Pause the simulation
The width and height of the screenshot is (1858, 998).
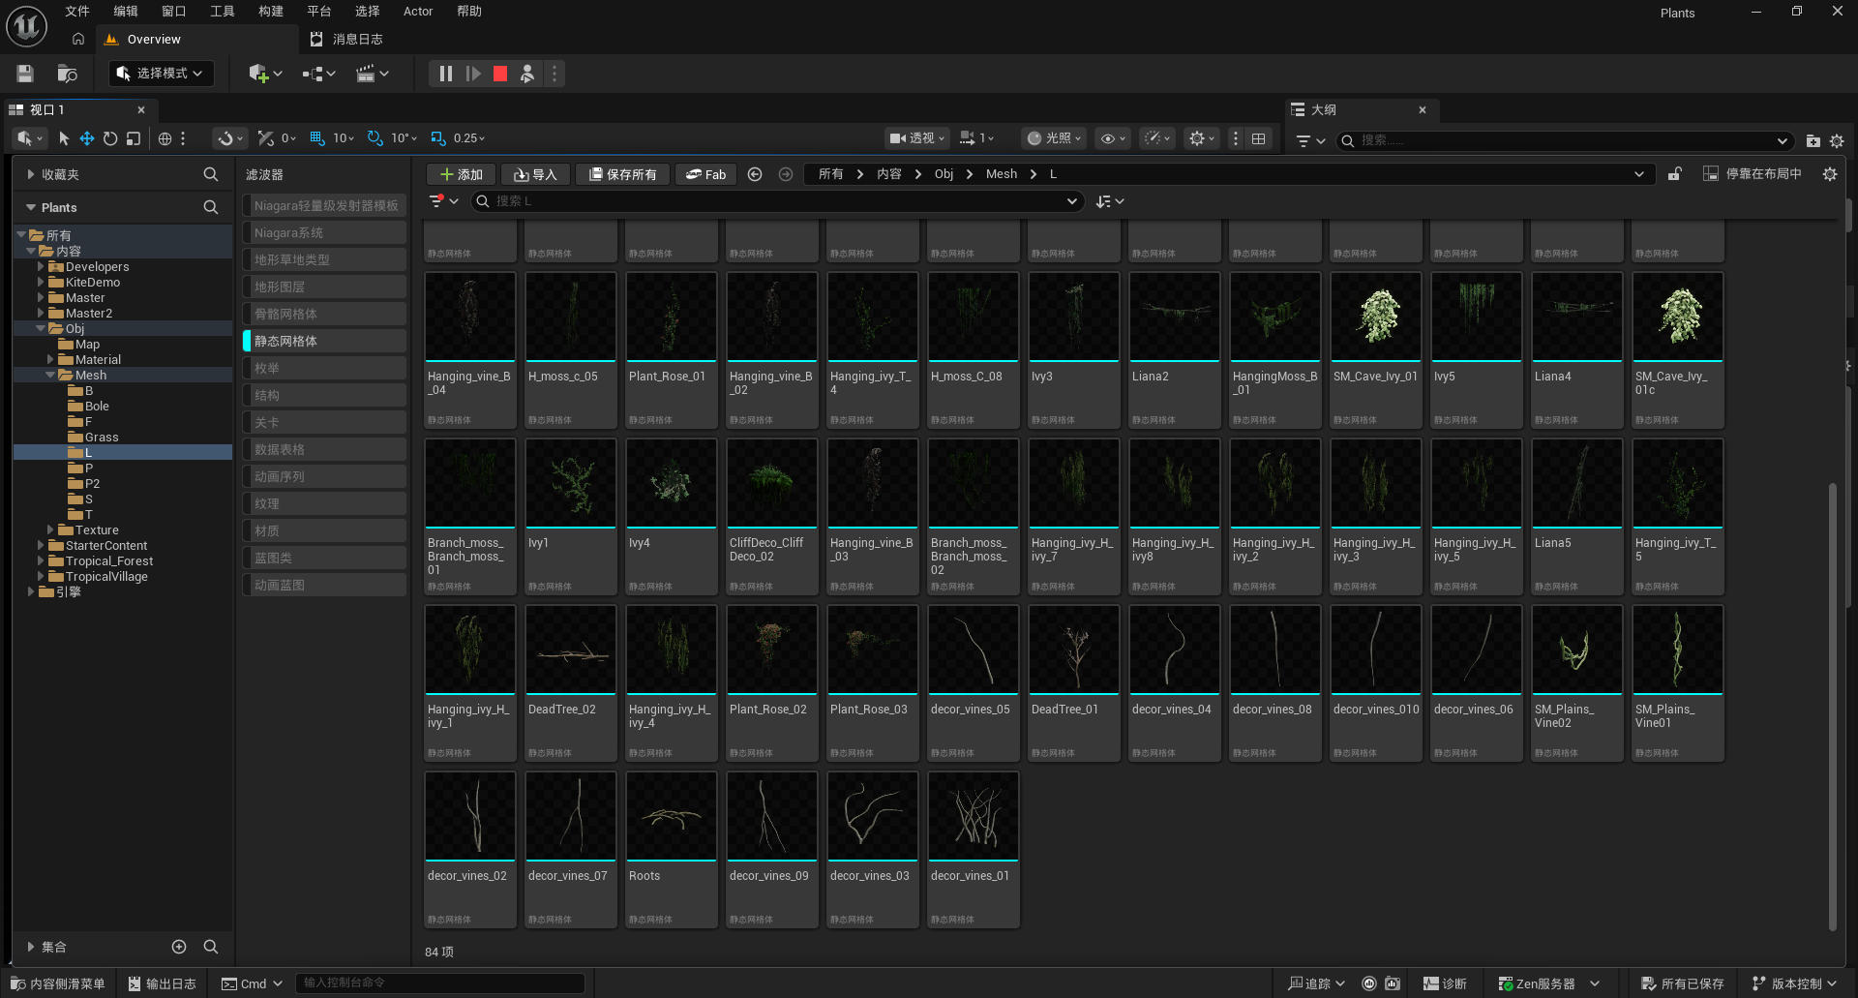[445, 74]
